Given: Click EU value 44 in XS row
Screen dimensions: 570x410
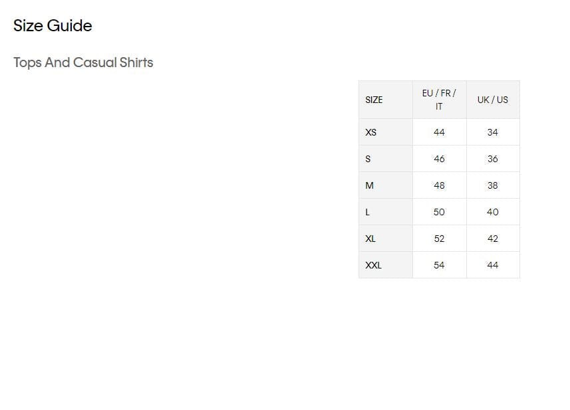Looking at the screenshot, I should click(x=439, y=132).
